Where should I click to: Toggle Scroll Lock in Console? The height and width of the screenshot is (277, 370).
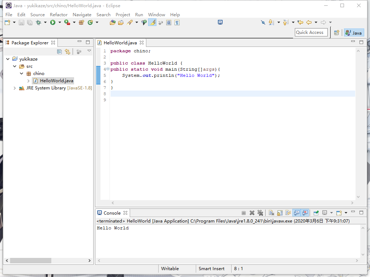tap(280, 213)
